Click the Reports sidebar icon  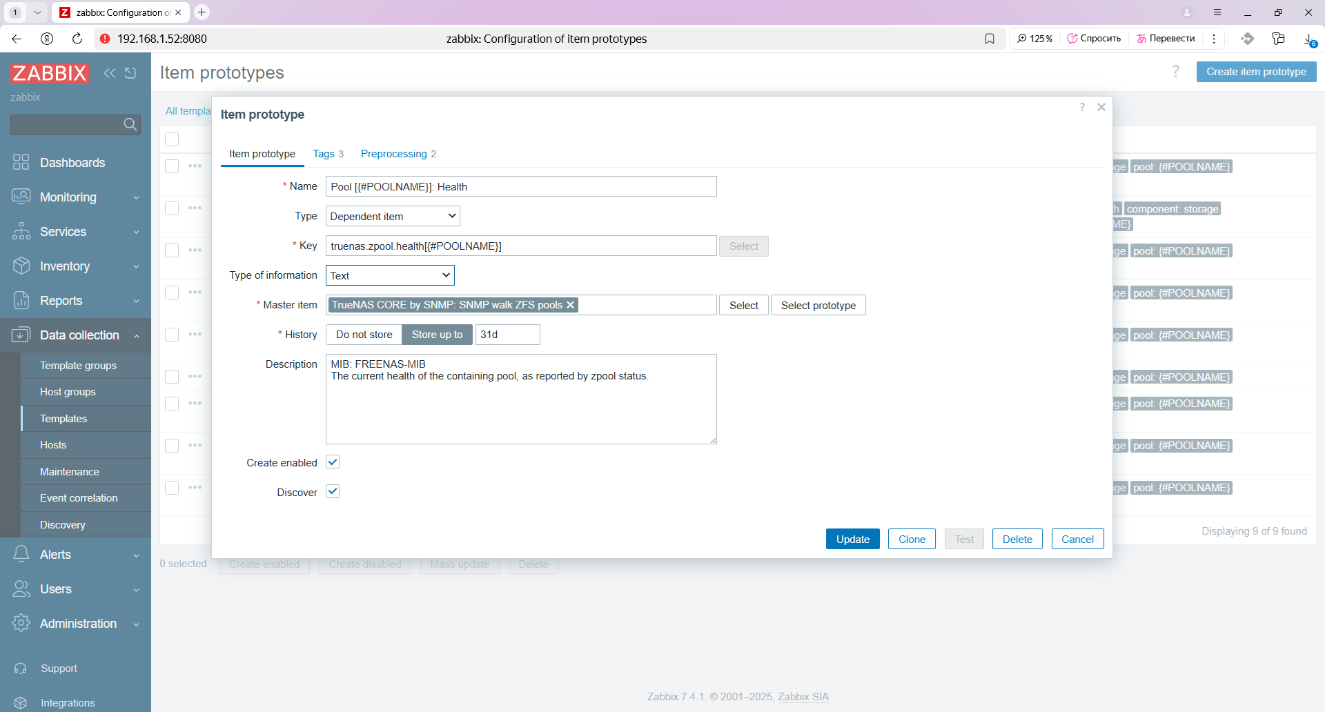pos(21,300)
